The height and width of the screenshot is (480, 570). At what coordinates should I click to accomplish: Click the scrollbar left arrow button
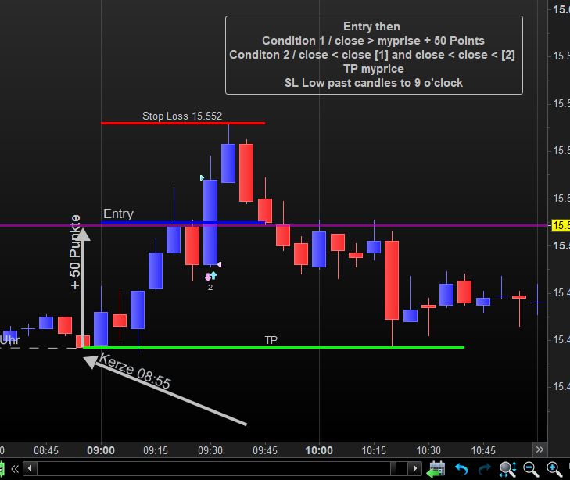click(x=30, y=468)
